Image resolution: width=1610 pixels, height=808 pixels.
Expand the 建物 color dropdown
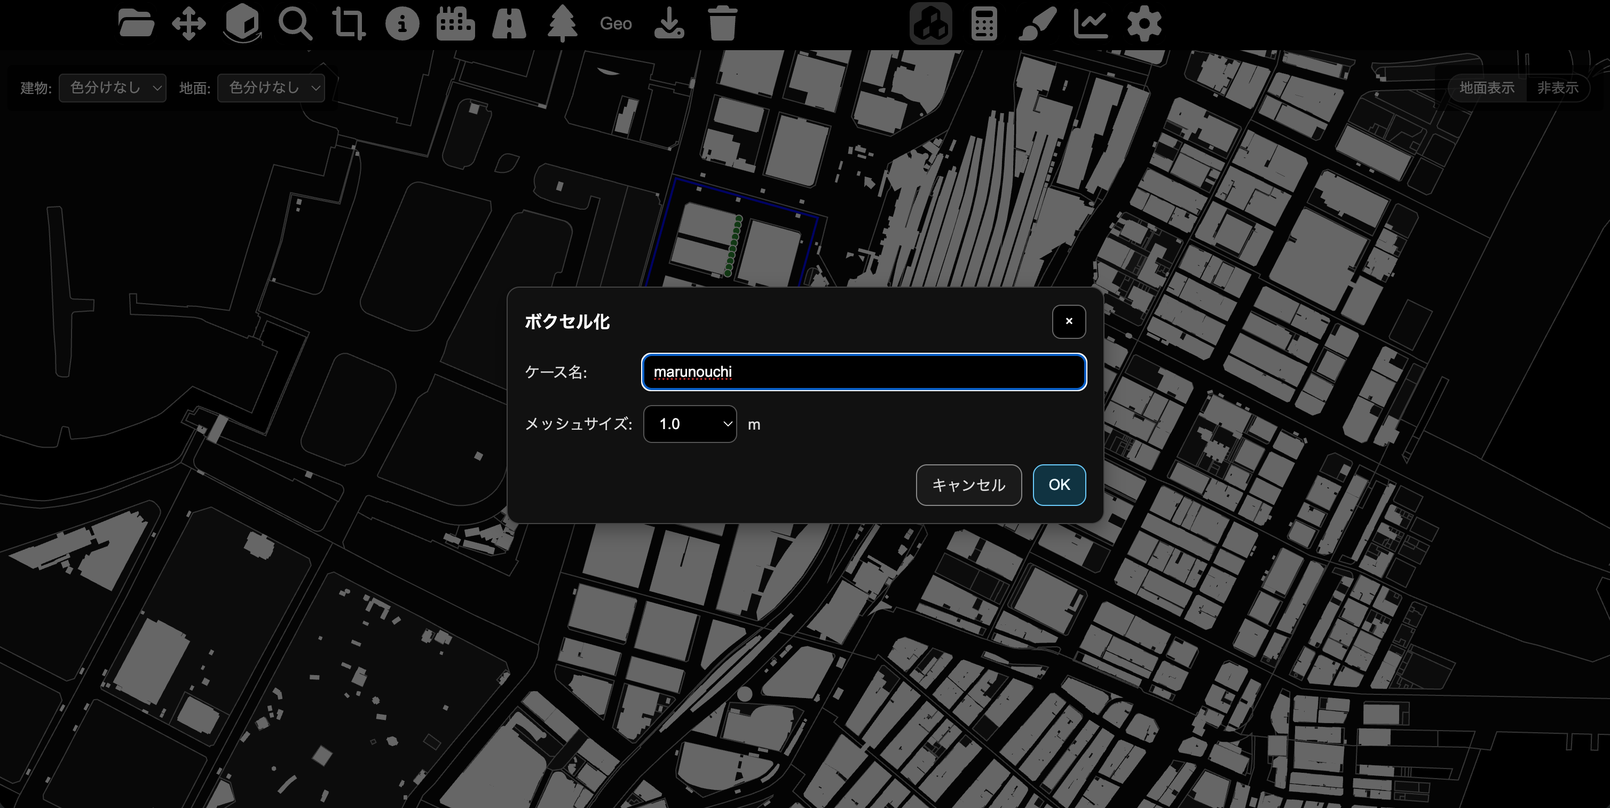pyautogui.click(x=113, y=88)
